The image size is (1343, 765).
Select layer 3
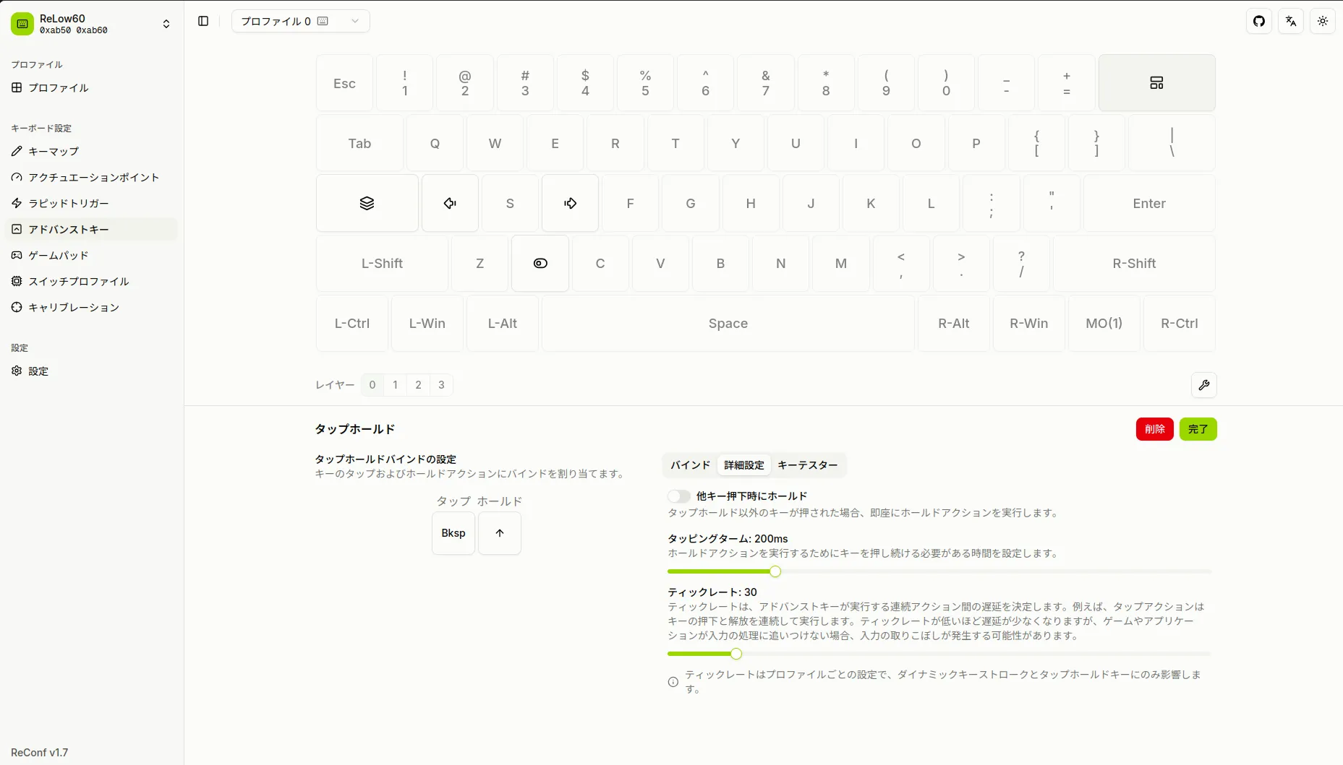(x=442, y=385)
